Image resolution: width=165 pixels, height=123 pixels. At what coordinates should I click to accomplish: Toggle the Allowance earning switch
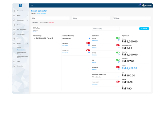click(88, 43)
